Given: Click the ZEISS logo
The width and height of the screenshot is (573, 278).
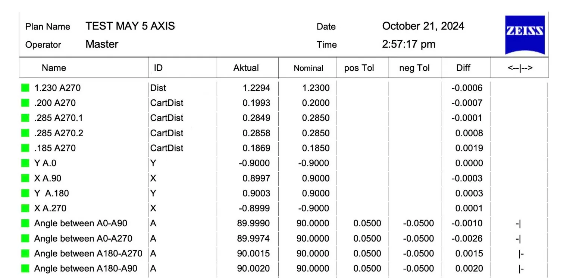Looking at the screenshot, I should 525,35.
